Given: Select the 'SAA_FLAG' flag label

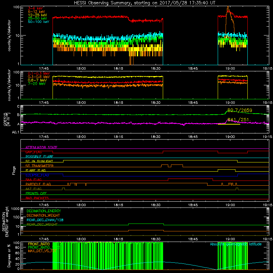Looking at the screenshot, I should 33,179.
